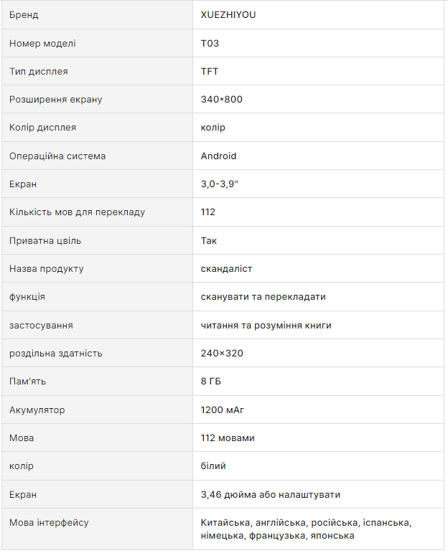Click the 'скандаліст' product name value

click(226, 268)
